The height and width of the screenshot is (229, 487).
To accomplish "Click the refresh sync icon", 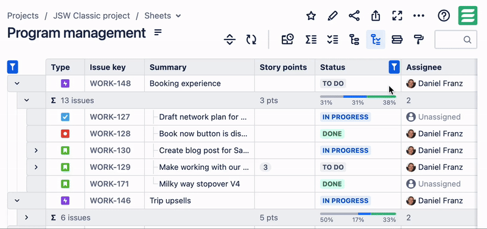I will point(251,40).
